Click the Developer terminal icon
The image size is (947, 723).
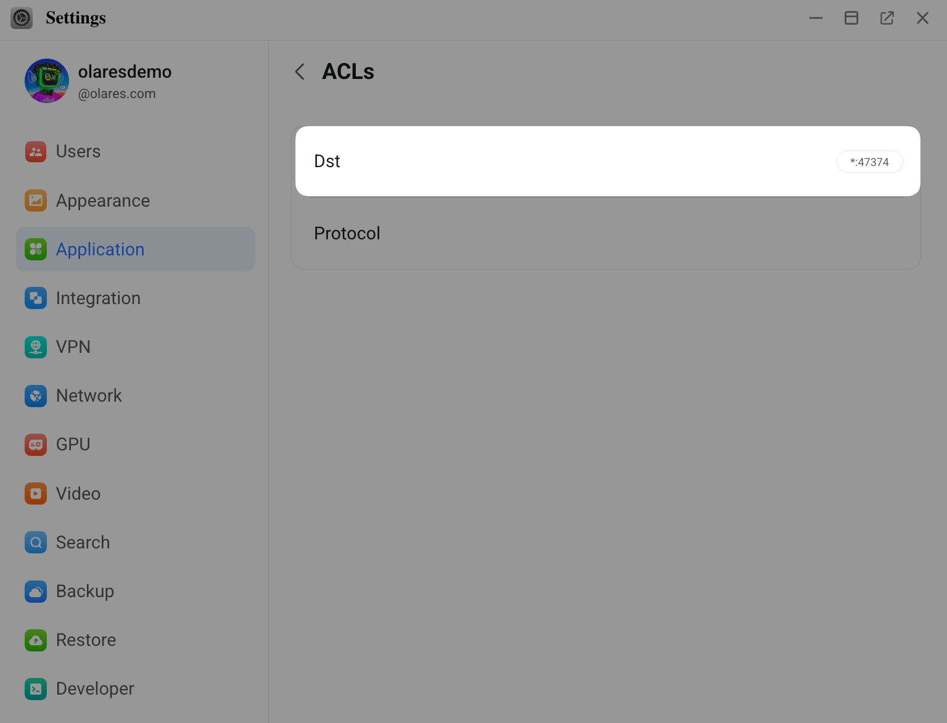tap(36, 688)
